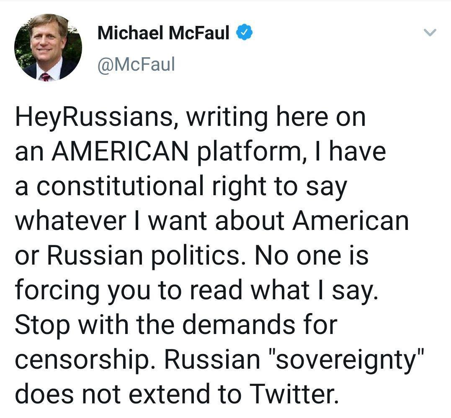451x418 pixels.
Task: Open Michael McFaul's profile picture
Action: 48,47
